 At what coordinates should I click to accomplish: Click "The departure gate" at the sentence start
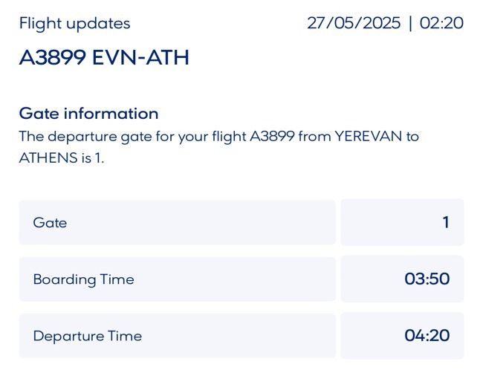coord(80,137)
